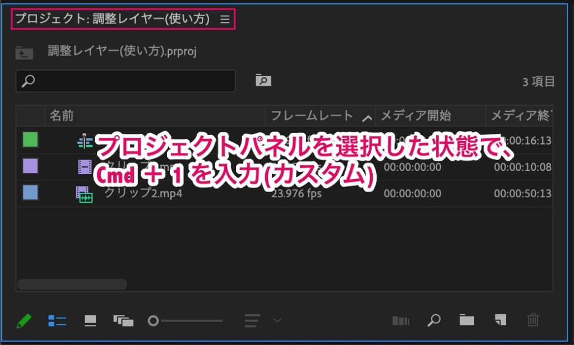Select the purple video clip icon
Image resolution: width=574 pixels, height=345 pixels.
85,167
